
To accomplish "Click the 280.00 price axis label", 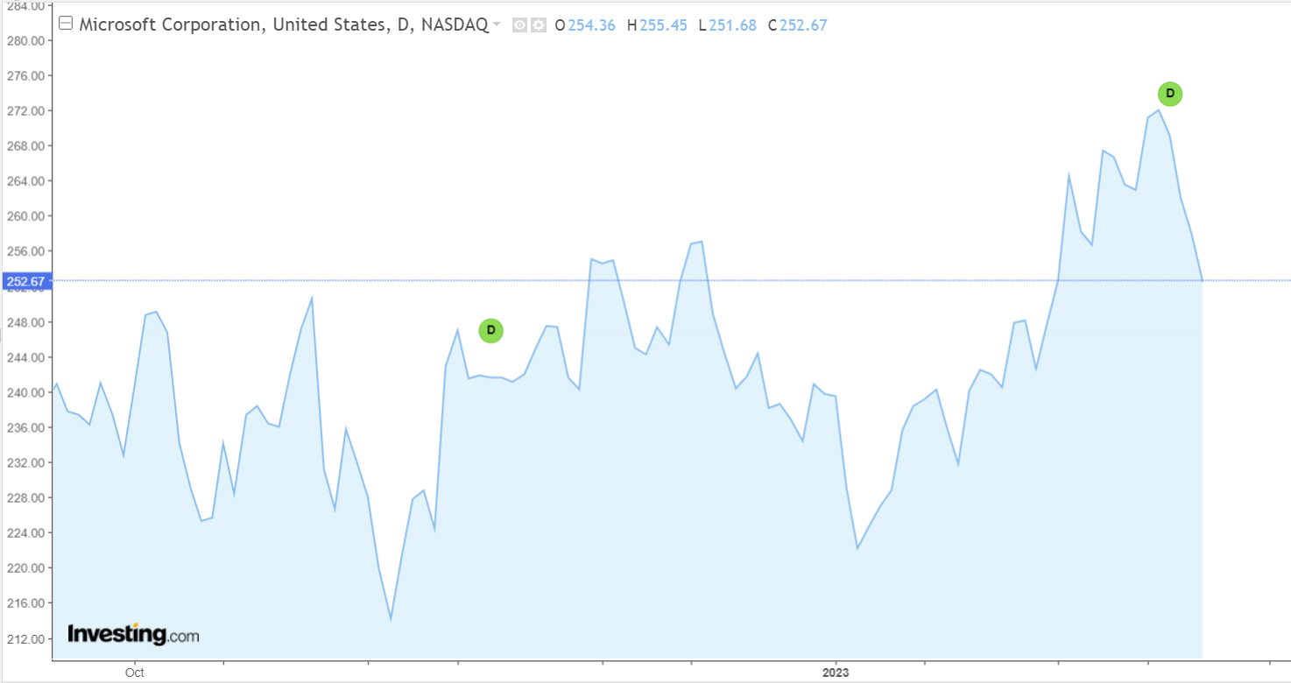I will tap(24, 40).
